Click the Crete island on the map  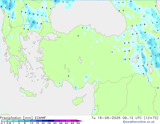(28, 92)
